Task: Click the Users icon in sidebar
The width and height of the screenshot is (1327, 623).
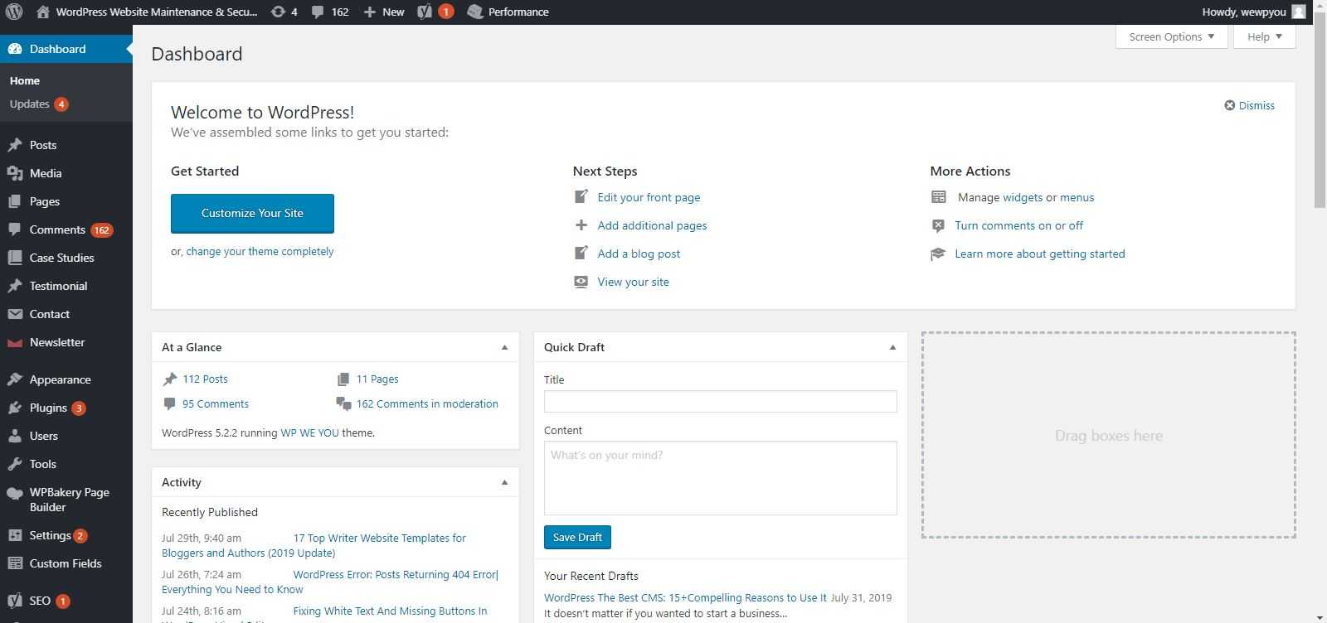Action: pyautogui.click(x=15, y=436)
